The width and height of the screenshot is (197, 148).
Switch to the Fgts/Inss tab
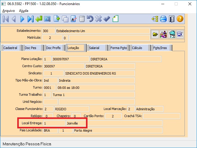[162, 48]
